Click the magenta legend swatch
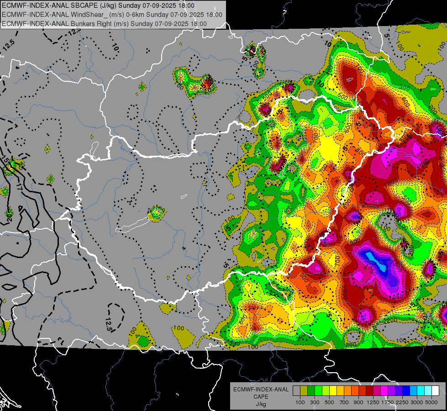This screenshot has height=411, width=447. (384, 391)
